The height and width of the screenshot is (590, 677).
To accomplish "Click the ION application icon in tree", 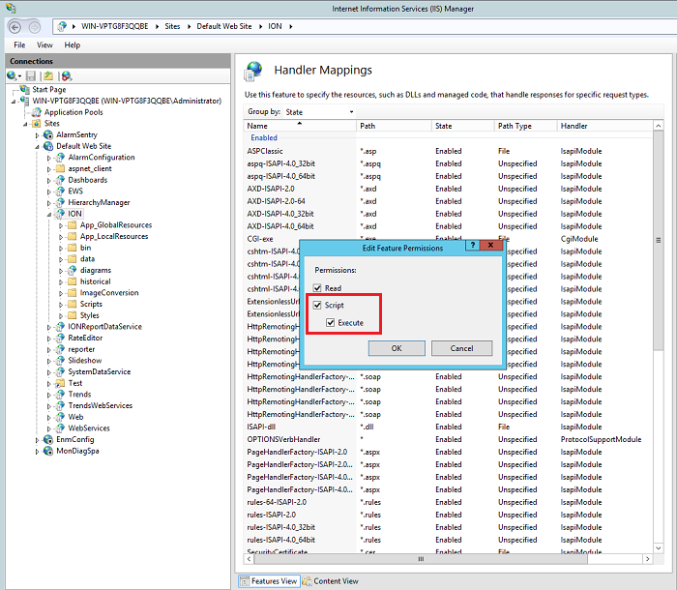I will click(x=60, y=214).
